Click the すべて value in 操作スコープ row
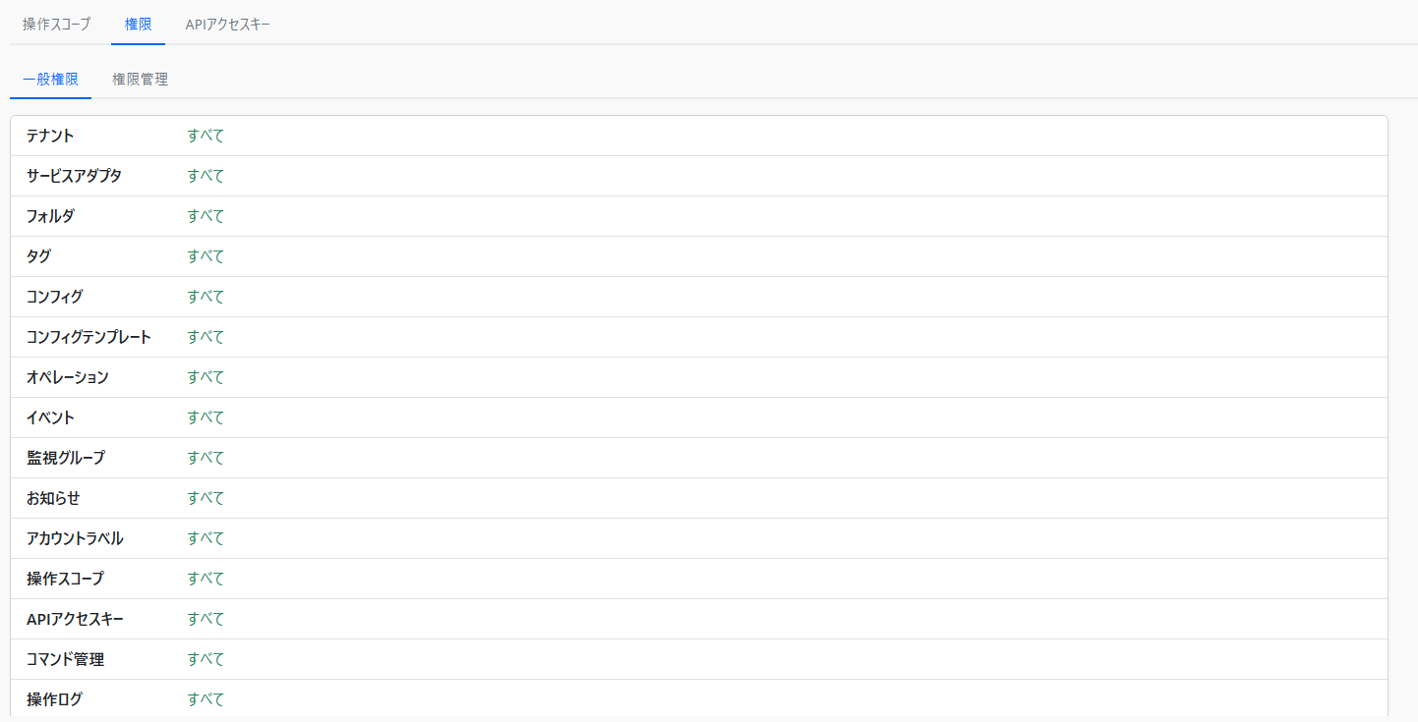 206,579
